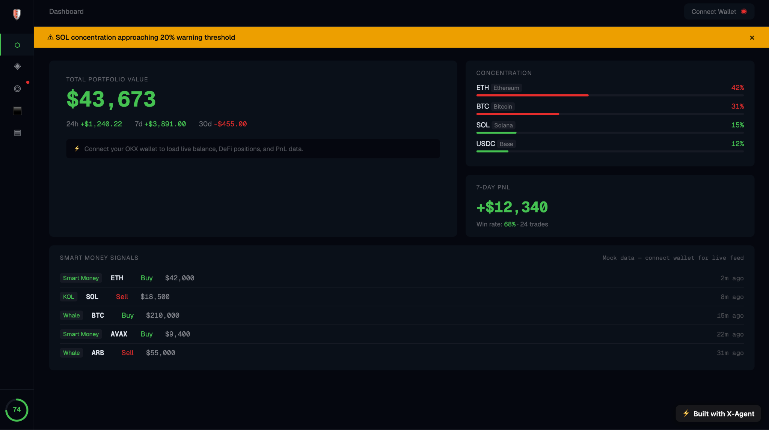Click the $43,673 total portfolio value

pos(111,99)
